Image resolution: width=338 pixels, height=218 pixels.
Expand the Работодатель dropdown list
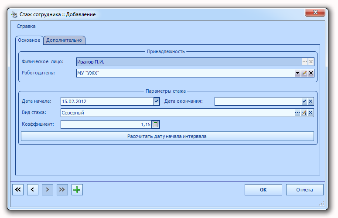point(297,73)
